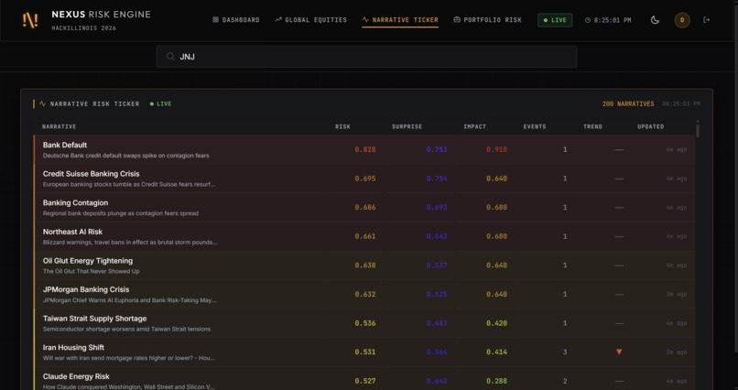Click the Portfolio Risk briefcase icon
738x390 pixels.
(x=457, y=20)
